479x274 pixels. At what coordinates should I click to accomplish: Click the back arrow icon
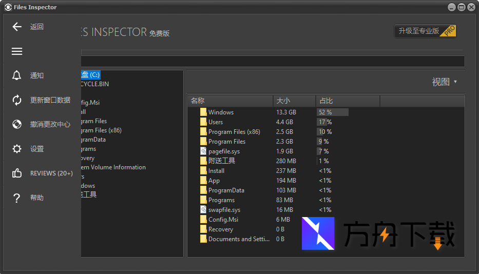(x=17, y=27)
